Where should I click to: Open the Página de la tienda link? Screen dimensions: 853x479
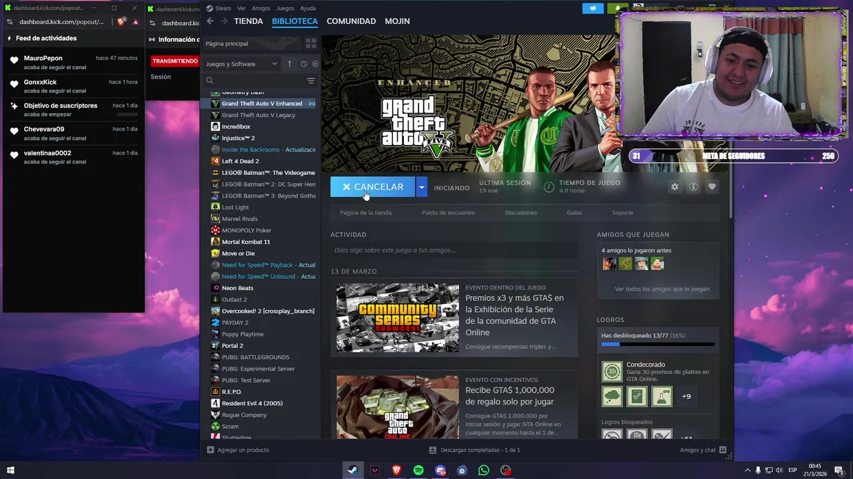(366, 213)
